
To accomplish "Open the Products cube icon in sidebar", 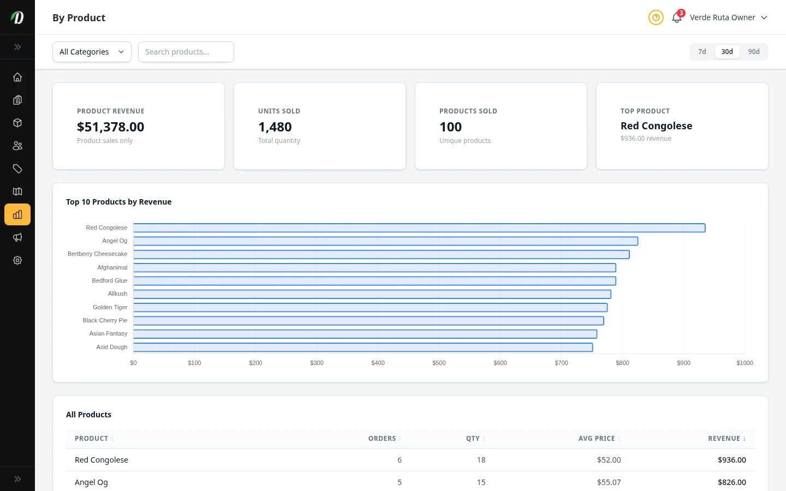I will 17,123.
